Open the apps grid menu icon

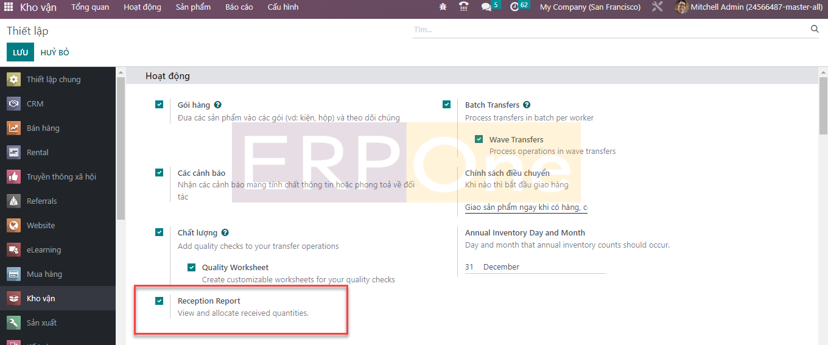(x=9, y=7)
